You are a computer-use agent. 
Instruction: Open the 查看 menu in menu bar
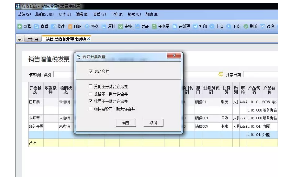point(99,14)
